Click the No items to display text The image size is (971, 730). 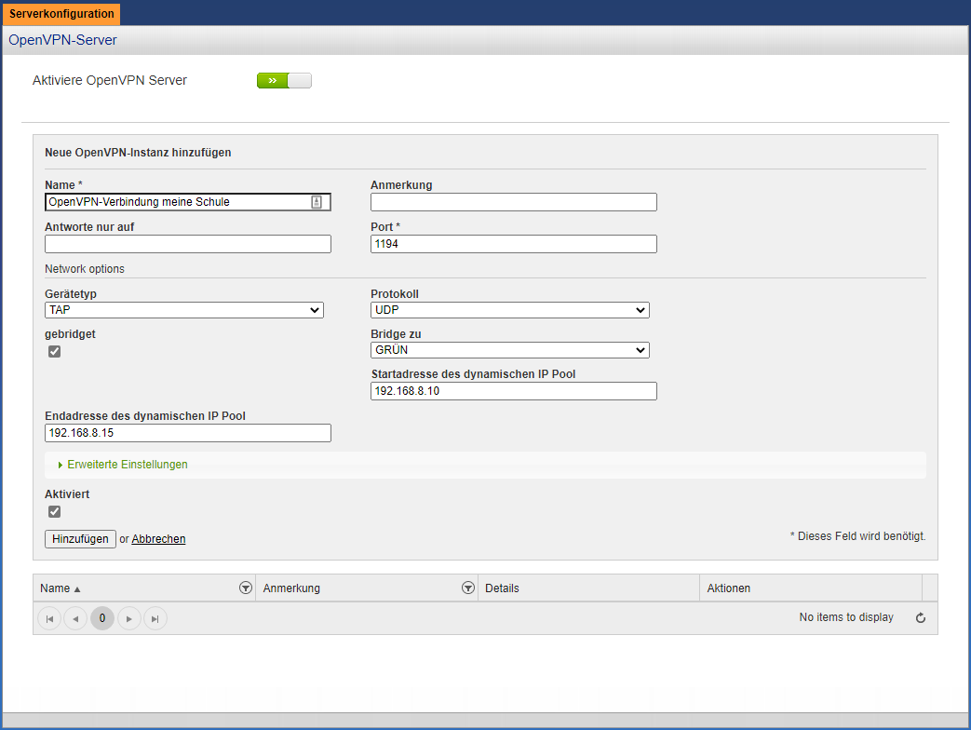pyautogui.click(x=846, y=617)
